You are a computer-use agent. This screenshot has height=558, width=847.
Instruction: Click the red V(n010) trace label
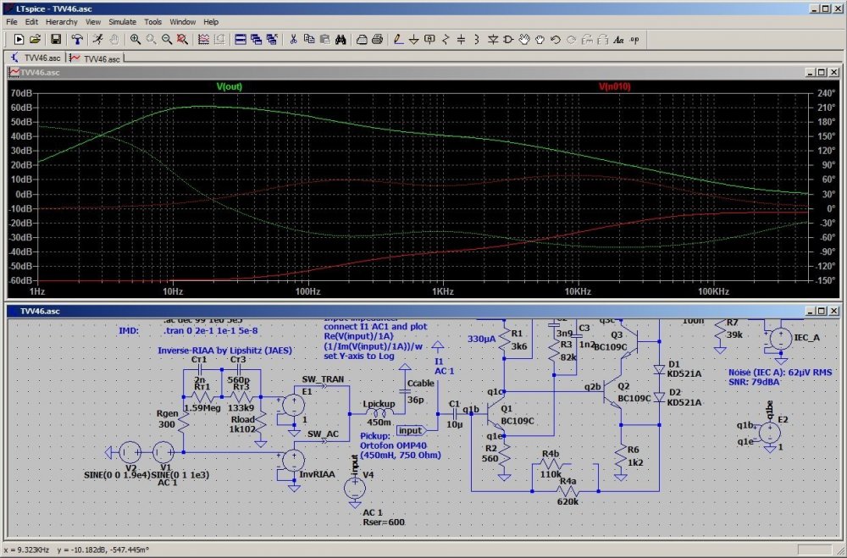click(614, 86)
